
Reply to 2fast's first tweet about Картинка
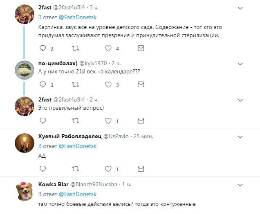[43, 49]
